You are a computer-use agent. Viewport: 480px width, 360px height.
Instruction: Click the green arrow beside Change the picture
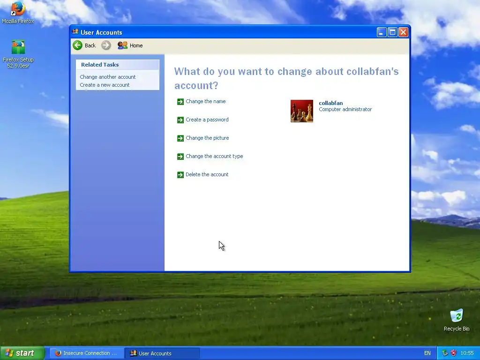tap(180, 138)
